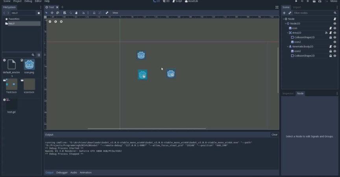Toggle visibility of Area2D node

pyautogui.click(x=335, y=33)
